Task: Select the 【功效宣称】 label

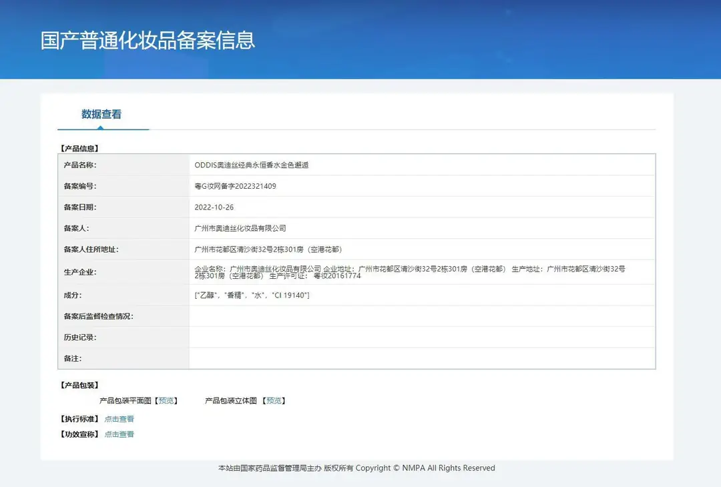Action: [80, 434]
